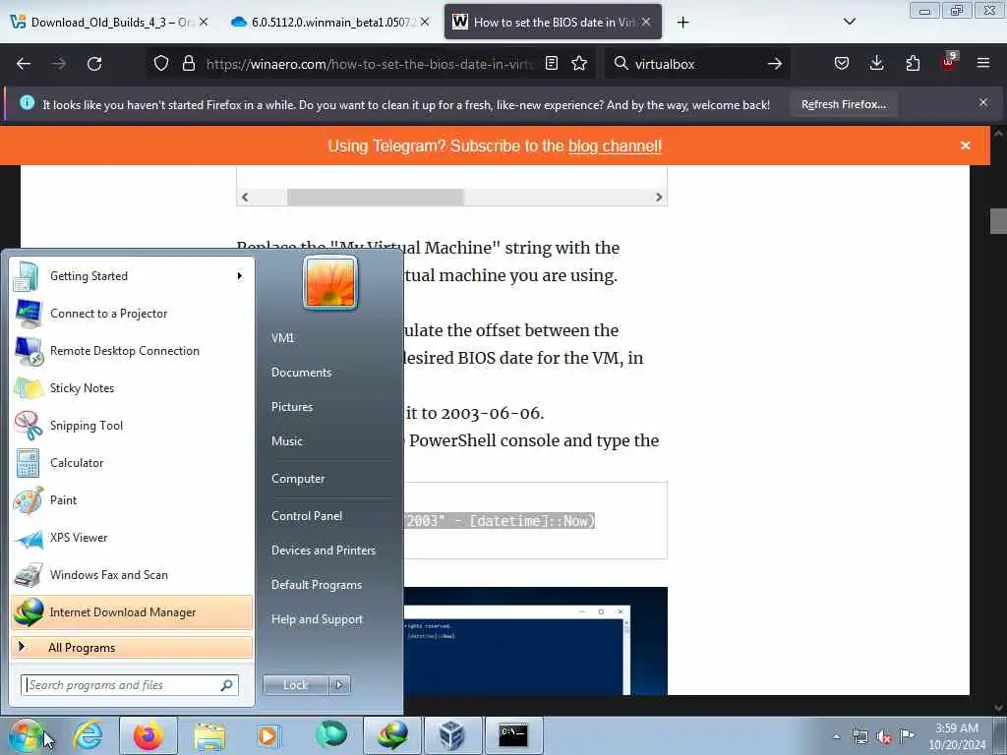Close the winmain_beta1 tab
This screenshot has height=755, width=1007.
[x=425, y=22]
